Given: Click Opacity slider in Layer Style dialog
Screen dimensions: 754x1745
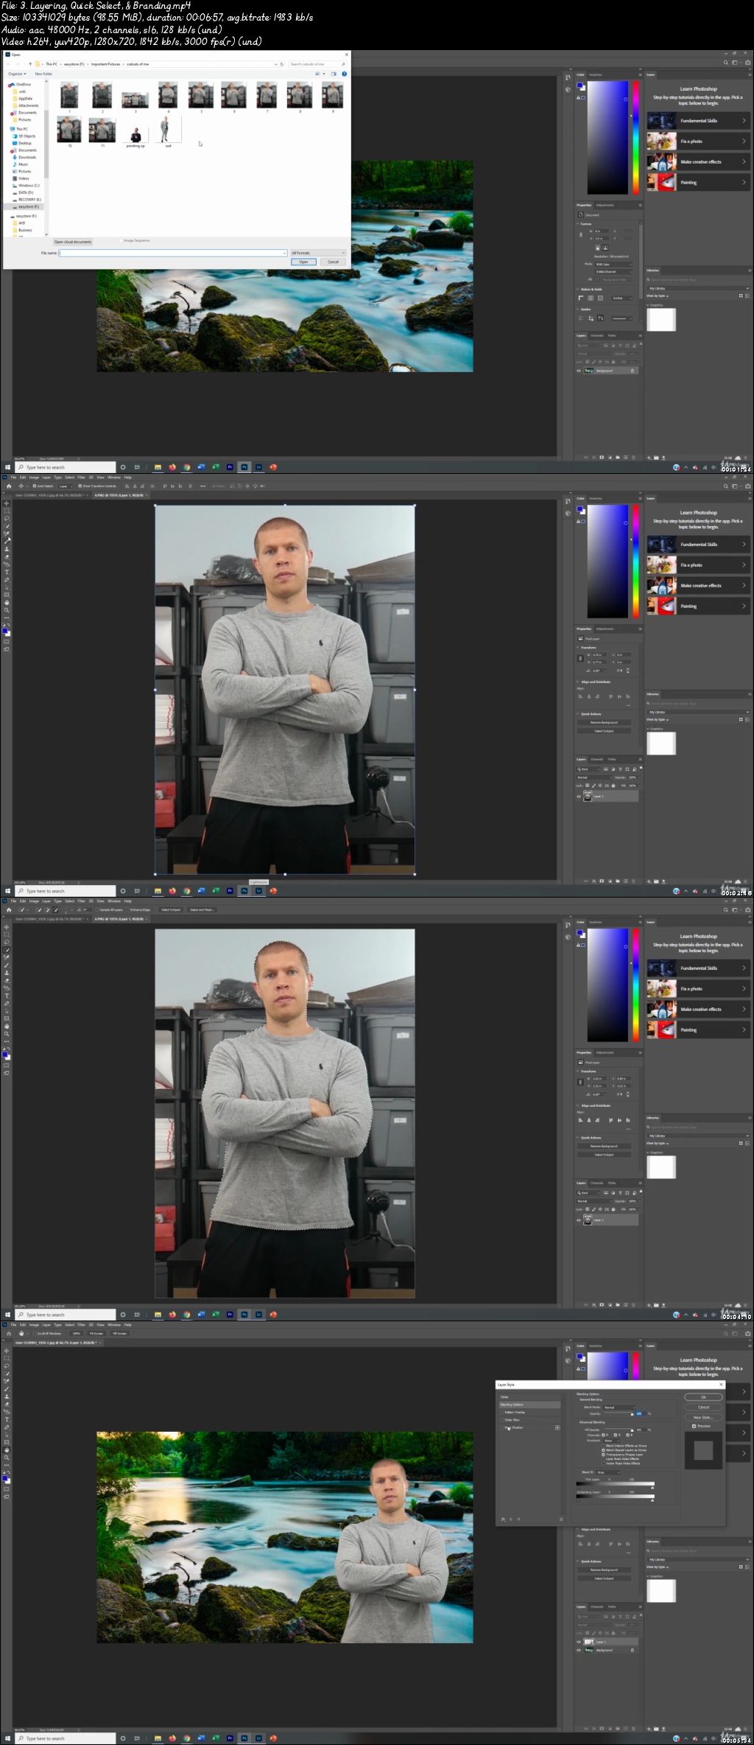Looking at the screenshot, I should (x=618, y=1413).
